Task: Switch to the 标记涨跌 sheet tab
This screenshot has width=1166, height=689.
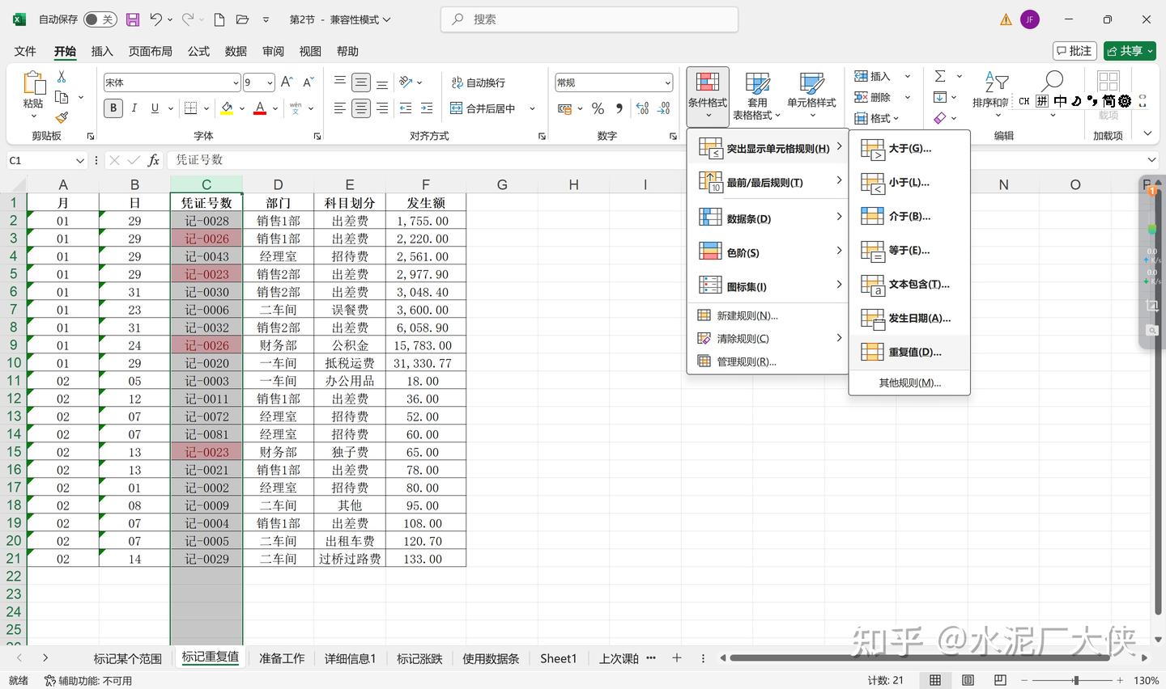Action: tap(419, 658)
